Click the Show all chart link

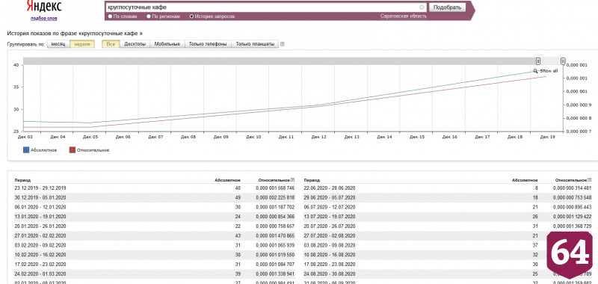click(x=549, y=71)
